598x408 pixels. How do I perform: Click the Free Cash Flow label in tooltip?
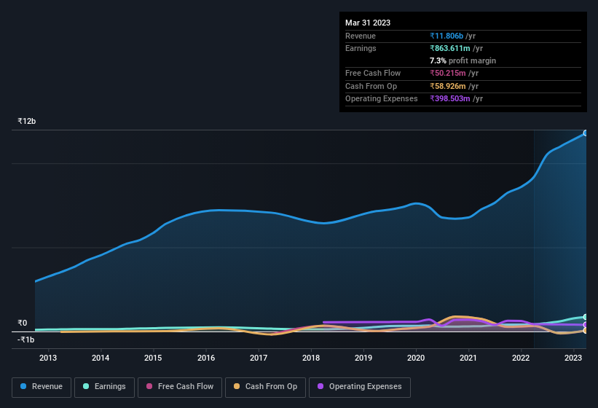[x=373, y=73]
